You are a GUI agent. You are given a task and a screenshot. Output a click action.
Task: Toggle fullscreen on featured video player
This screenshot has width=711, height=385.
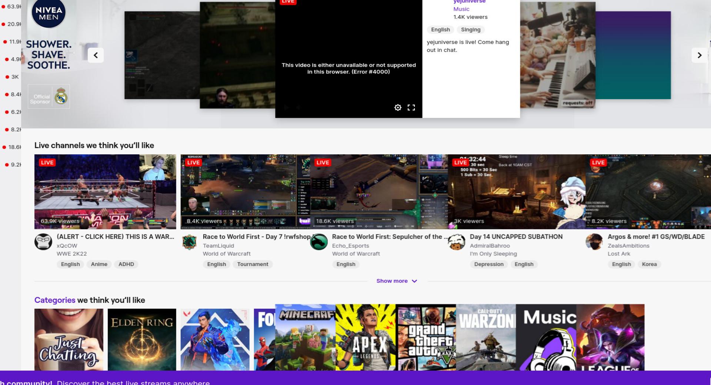pyautogui.click(x=411, y=107)
